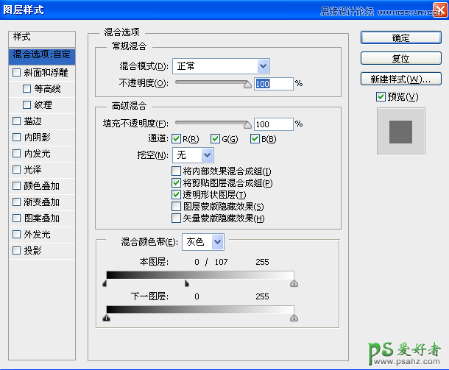Screen dimensions: 449x370
Task: Click the 不透明度 slider thumb
Action: [247, 85]
